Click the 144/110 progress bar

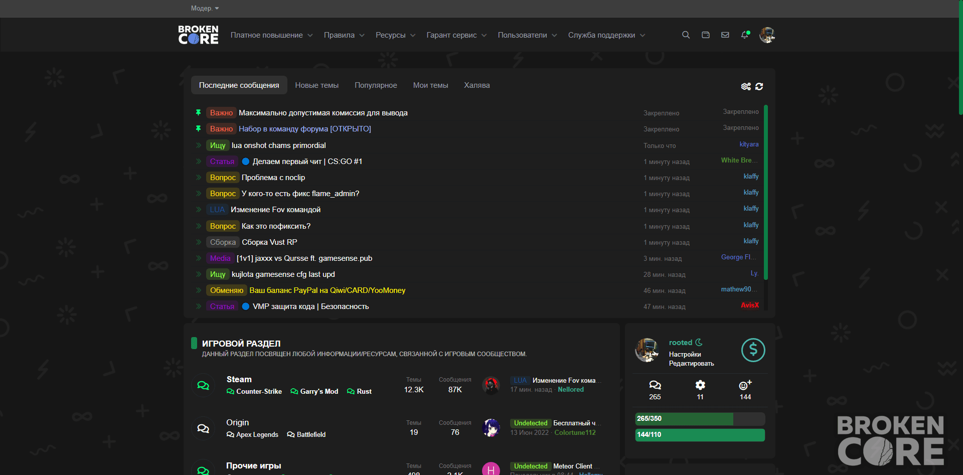700,435
